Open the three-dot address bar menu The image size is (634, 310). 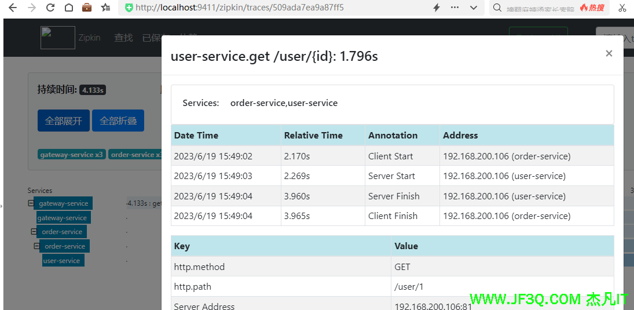point(455,8)
